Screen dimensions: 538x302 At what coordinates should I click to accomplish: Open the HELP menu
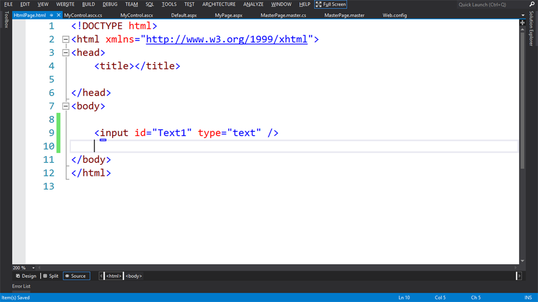tap(304, 4)
